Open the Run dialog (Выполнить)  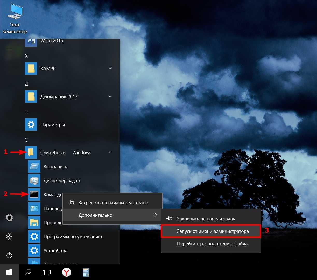pos(55,167)
